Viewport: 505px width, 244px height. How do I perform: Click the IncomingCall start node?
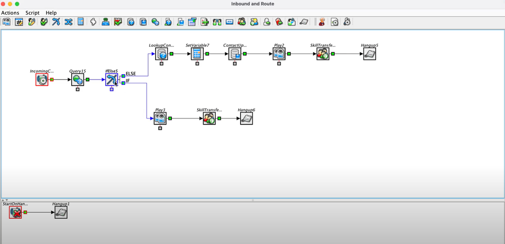42,80
